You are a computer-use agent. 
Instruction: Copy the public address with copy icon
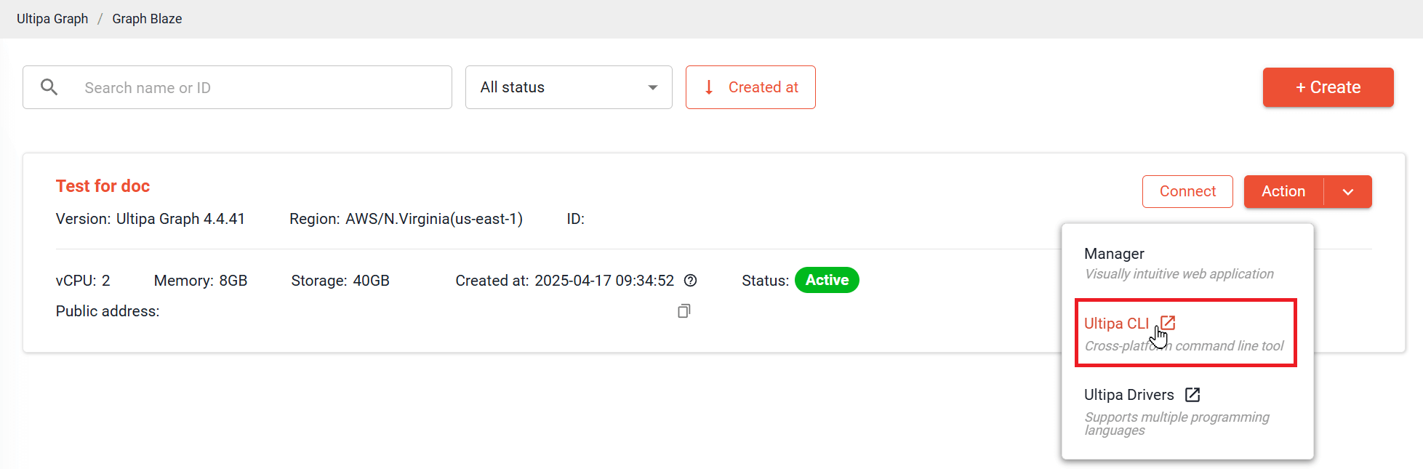tap(684, 311)
